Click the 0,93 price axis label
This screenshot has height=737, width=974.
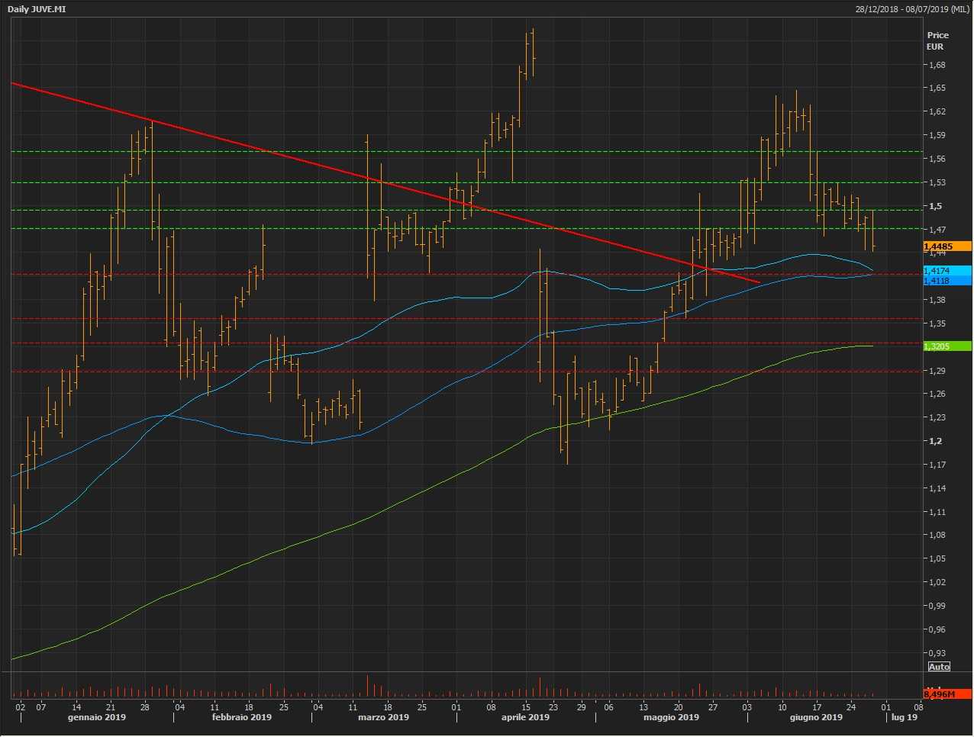(x=937, y=653)
